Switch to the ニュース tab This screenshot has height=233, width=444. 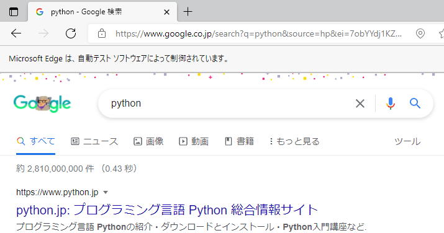(94, 141)
